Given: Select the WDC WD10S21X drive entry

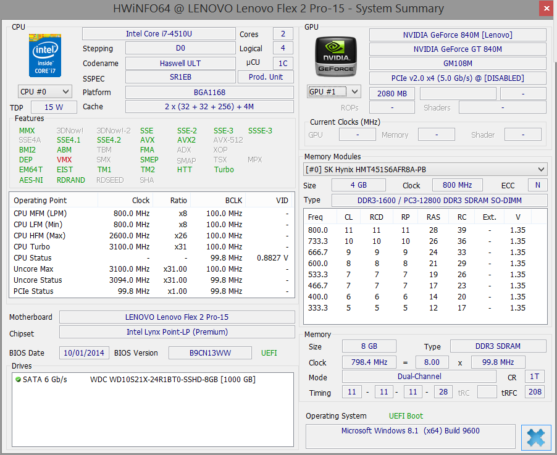Looking at the screenshot, I should click(x=172, y=379).
